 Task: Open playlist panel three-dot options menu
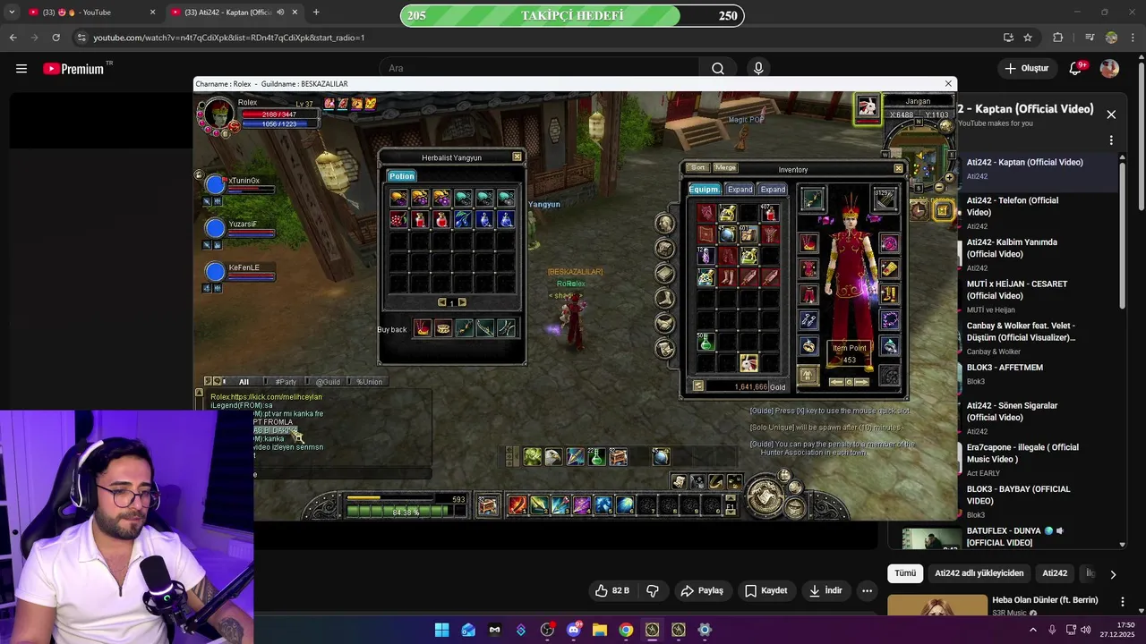click(1111, 140)
